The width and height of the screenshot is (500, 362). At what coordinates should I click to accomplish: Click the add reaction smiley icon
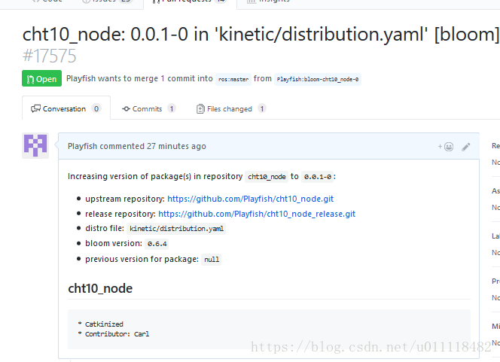click(x=446, y=147)
